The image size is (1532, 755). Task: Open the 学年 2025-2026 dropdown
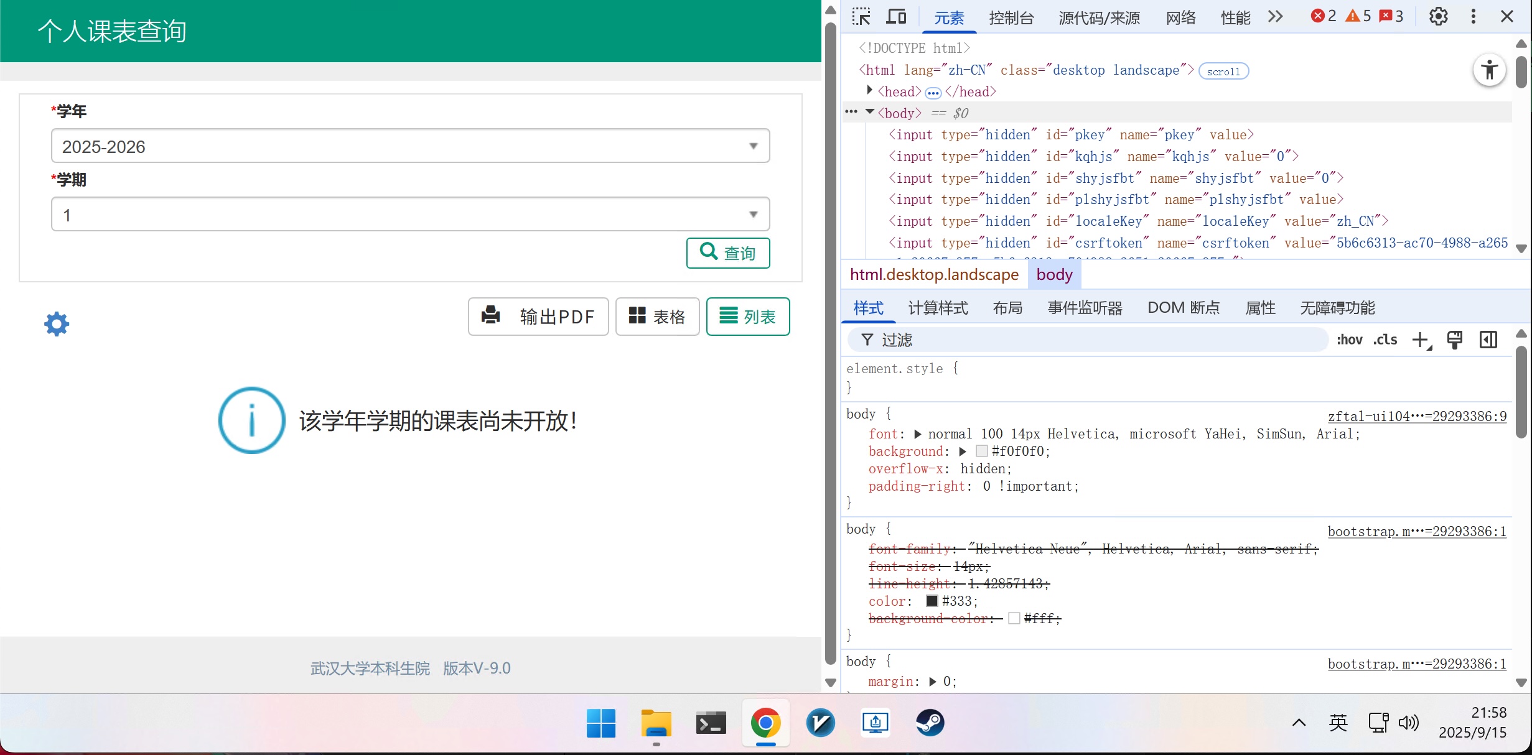410,146
